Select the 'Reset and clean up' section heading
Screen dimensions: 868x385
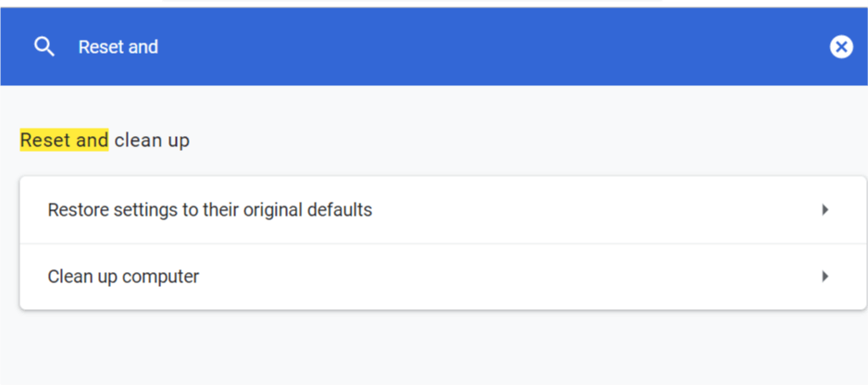105,141
